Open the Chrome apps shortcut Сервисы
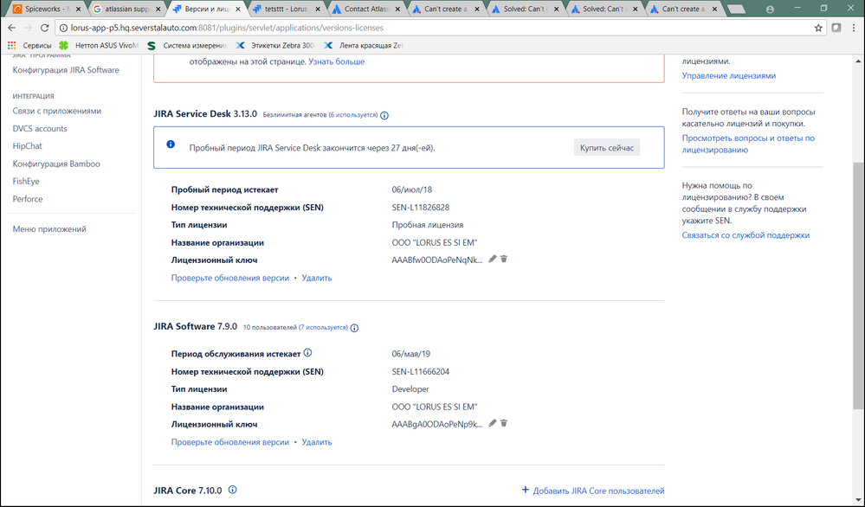The image size is (865, 507). tap(30, 46)
